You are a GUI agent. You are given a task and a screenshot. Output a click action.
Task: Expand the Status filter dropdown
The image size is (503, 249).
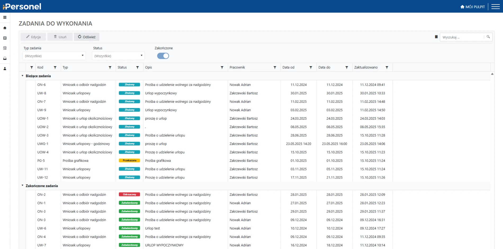(118, 56)
